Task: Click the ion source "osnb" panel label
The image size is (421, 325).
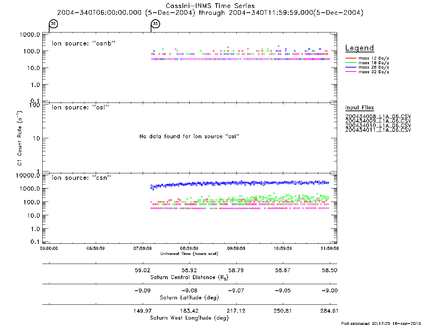Action: pos(83,43)
